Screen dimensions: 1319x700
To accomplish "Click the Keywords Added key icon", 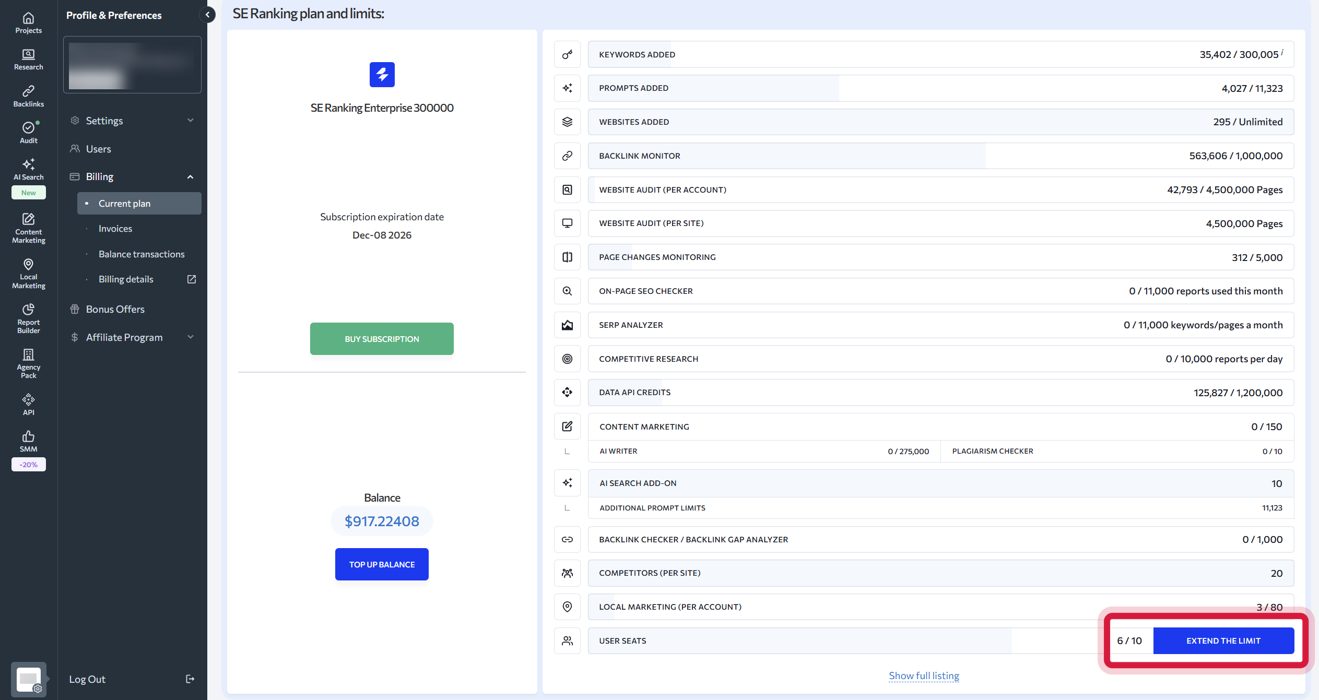I will [x=567, y=54].
